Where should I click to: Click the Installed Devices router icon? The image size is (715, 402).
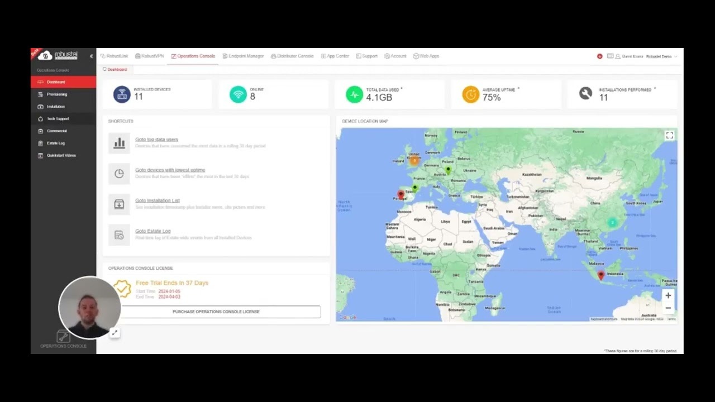click(122, 94)
